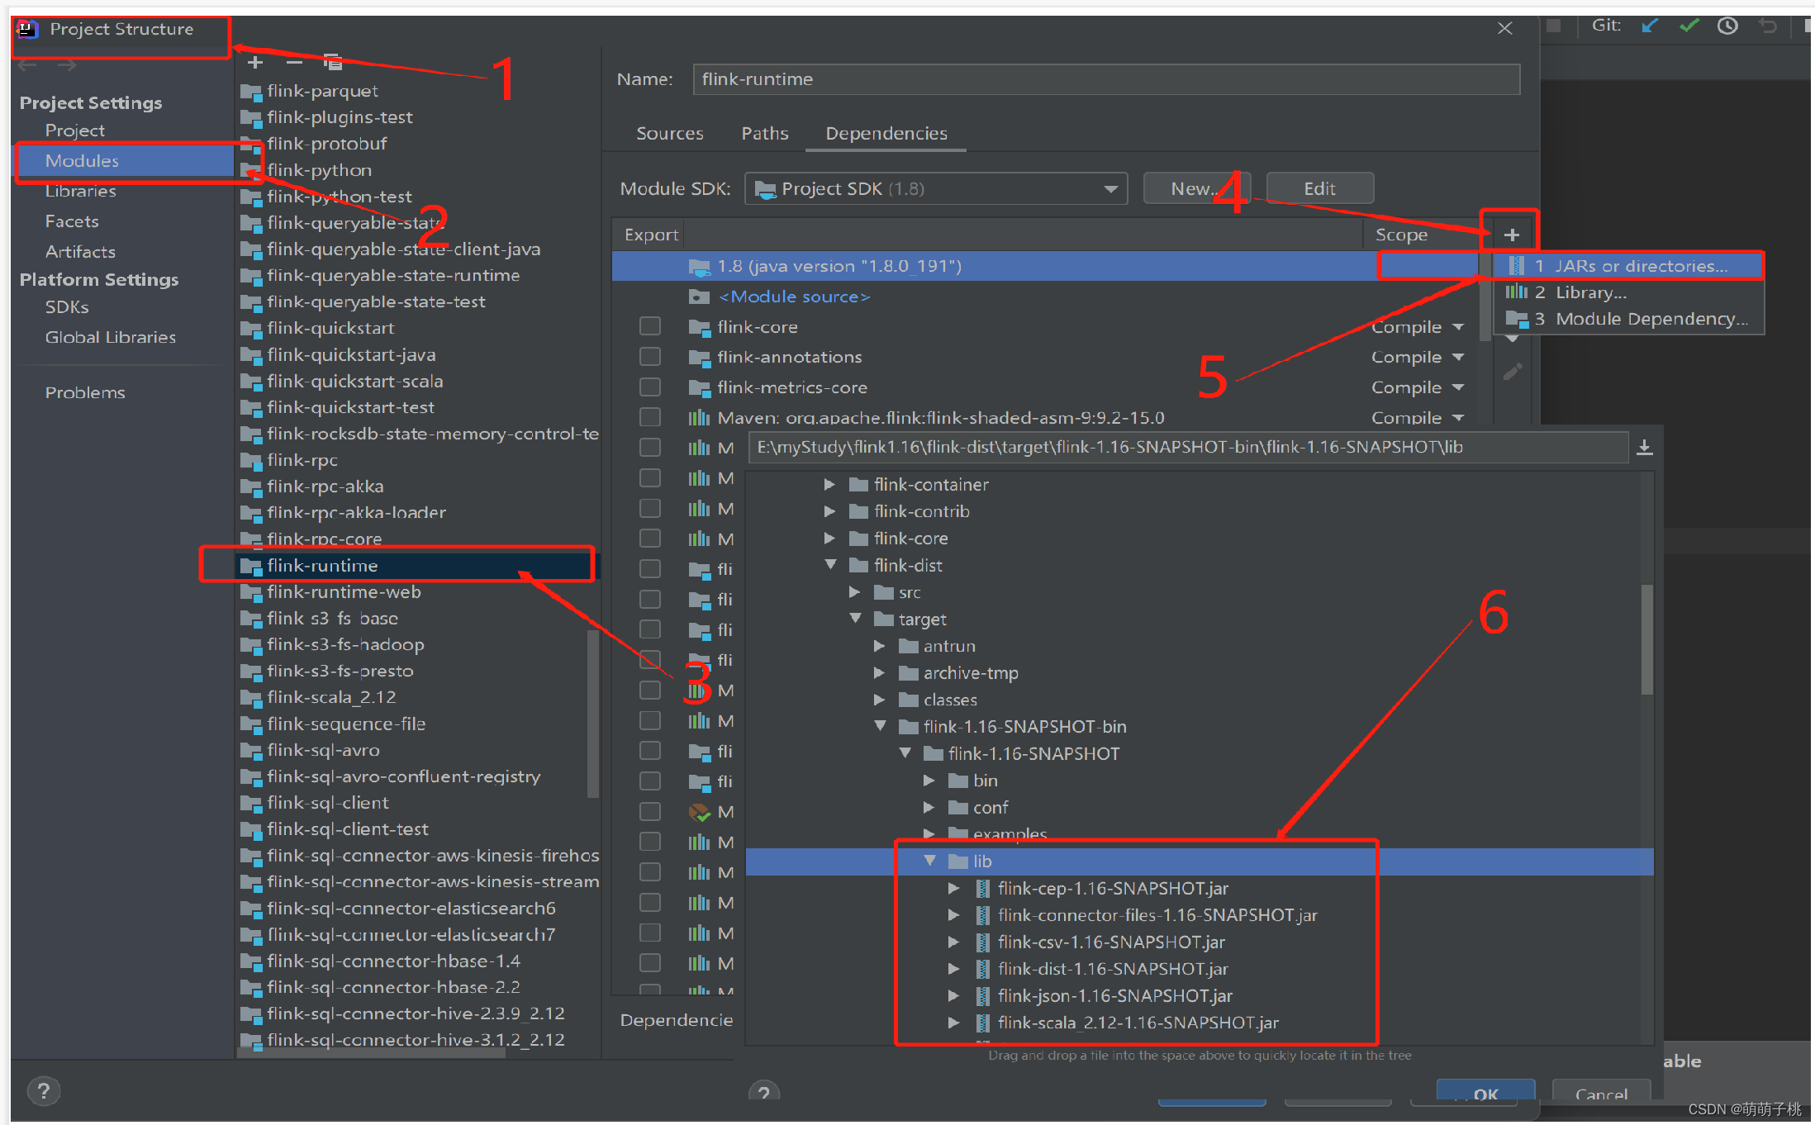Open Artifacts in Project Settings

(x=80, y=252)
